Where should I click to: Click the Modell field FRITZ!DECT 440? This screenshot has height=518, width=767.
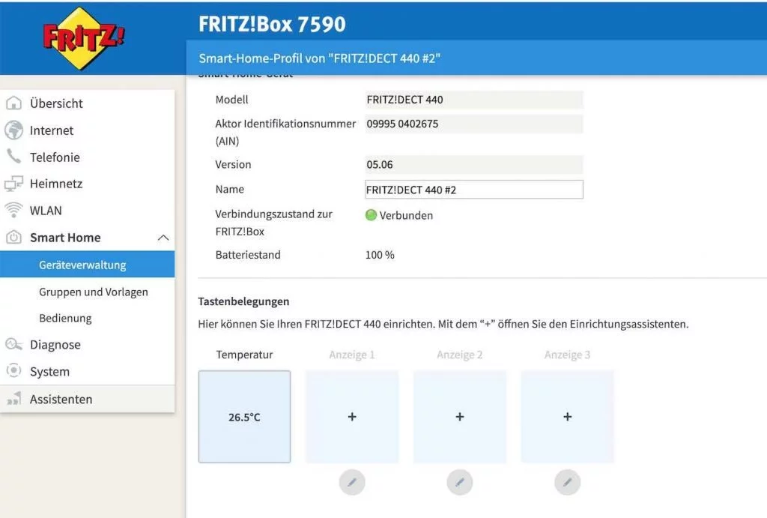coord(474,100)
